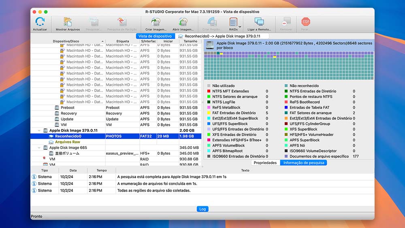This screenshot has width=405, height=228.
Task: Open the Reconhecido0 -> Apple Disk Image tab
Action: tap(222, 36)
